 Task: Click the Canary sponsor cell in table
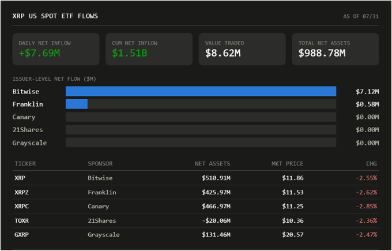click(x=98, y=207)
